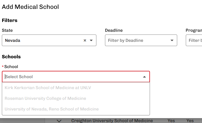Click the Add Medical School heading

(30, 6)
